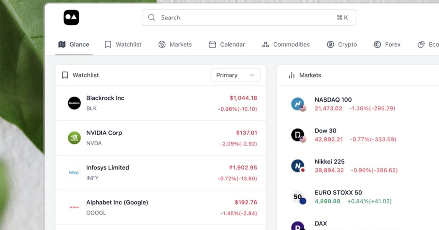Click the change value -0.96%(-10.10)
Screen dimensions: 439x230
pyautogui.click(x=237, y=109)
